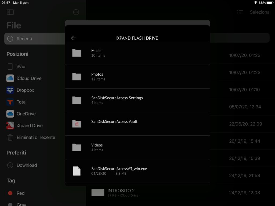This screenshot has width=275, height=206.
Task: Open the Photos folder icon
Action: point(77,76)
